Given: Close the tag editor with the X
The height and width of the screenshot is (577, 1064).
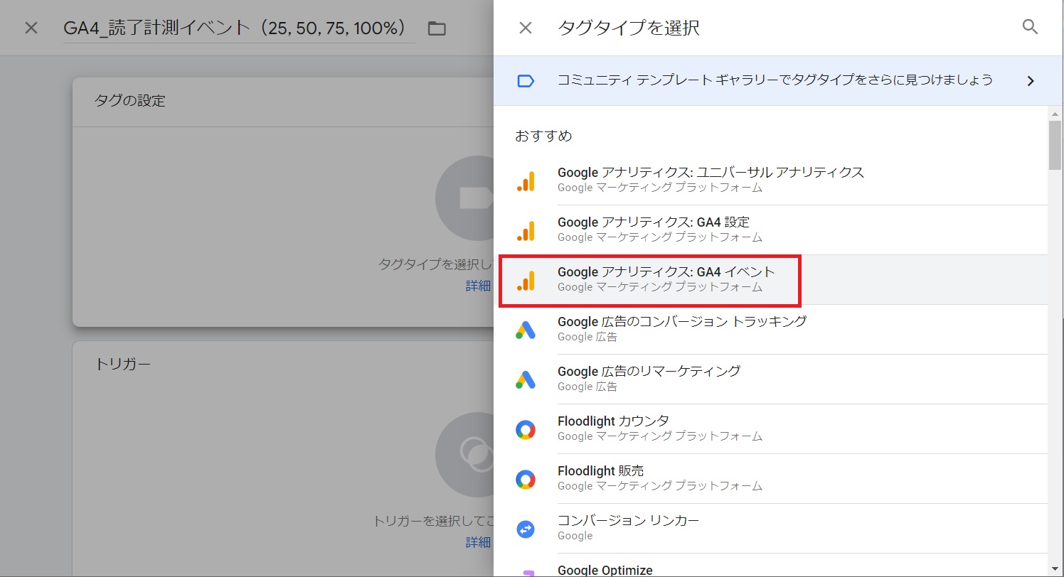Looking at the screenshot, I should (31, 28).
